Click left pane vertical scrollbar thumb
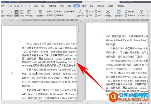The height and width of the screenshot is (104, 151). [x=78, y=29]
